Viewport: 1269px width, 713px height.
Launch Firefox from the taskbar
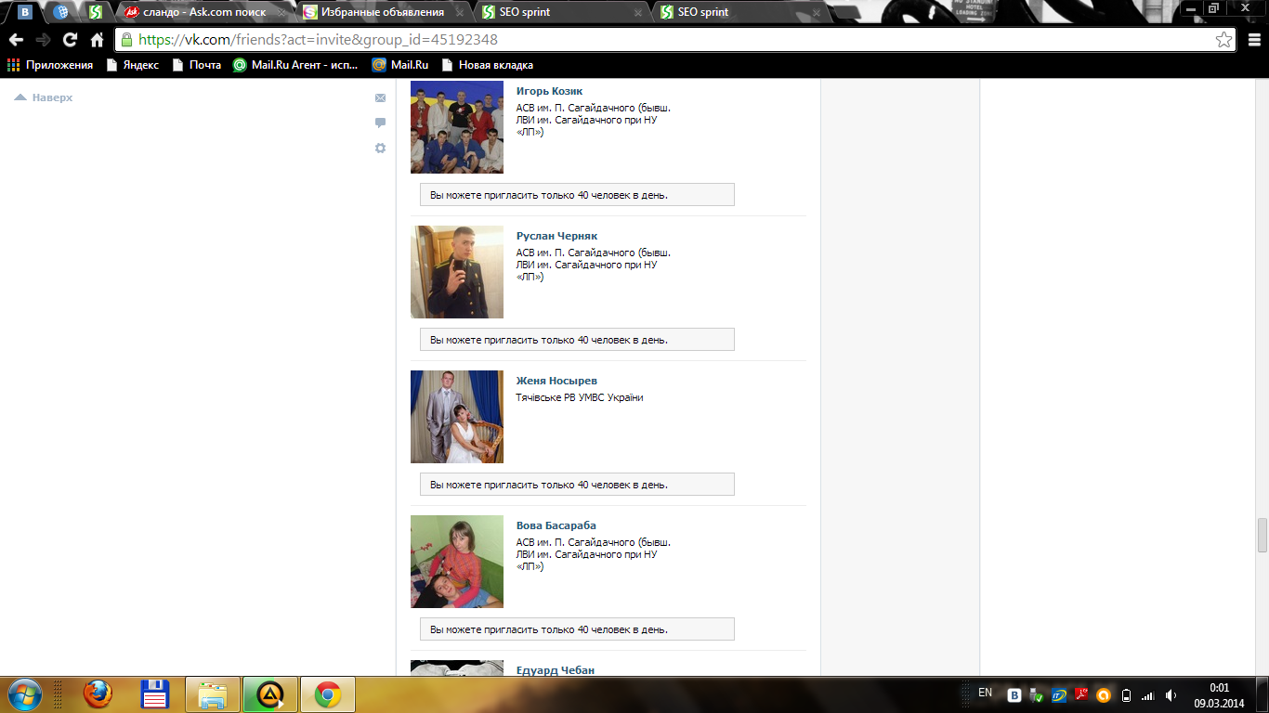pos(98,694)
